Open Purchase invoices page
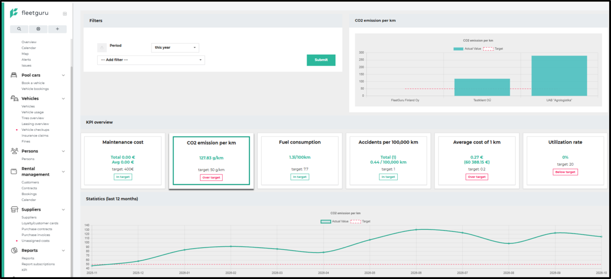The image size is (611, 279). coord(36,235)
